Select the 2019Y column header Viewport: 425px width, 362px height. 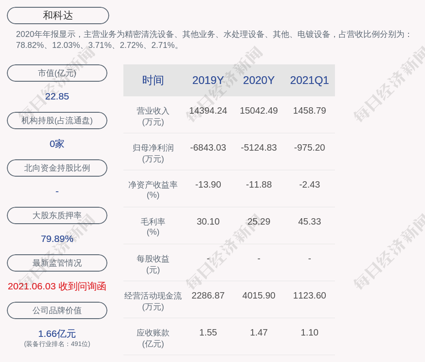pyautogui.click(x=208, y=80)
